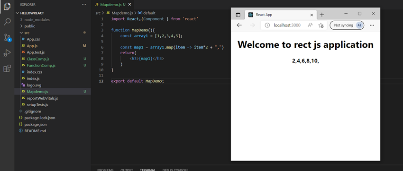Open logo.svg in the explorer
Screen dimensions: 403x171
[x=53, y=85]
